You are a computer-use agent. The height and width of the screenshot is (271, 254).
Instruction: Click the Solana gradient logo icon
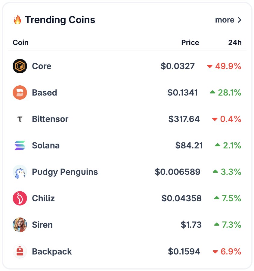20,145
